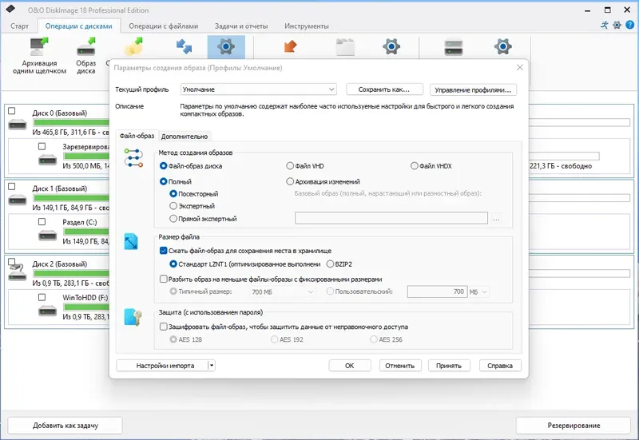Image resolution: width=639 pixels, height=440 pixels.
Task: Click the Disk 1 green usage bar
Action: tap(71, 198)
